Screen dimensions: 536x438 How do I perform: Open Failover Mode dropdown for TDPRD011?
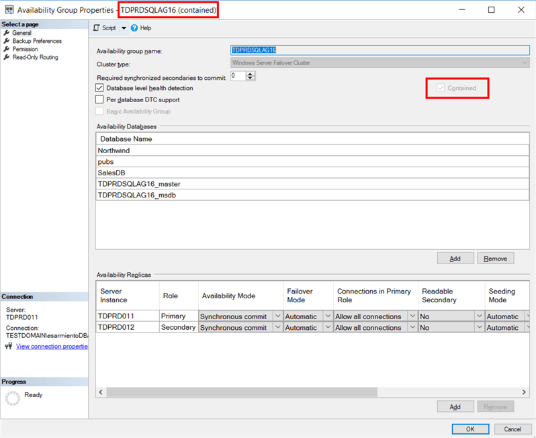[x=328, y=316]
